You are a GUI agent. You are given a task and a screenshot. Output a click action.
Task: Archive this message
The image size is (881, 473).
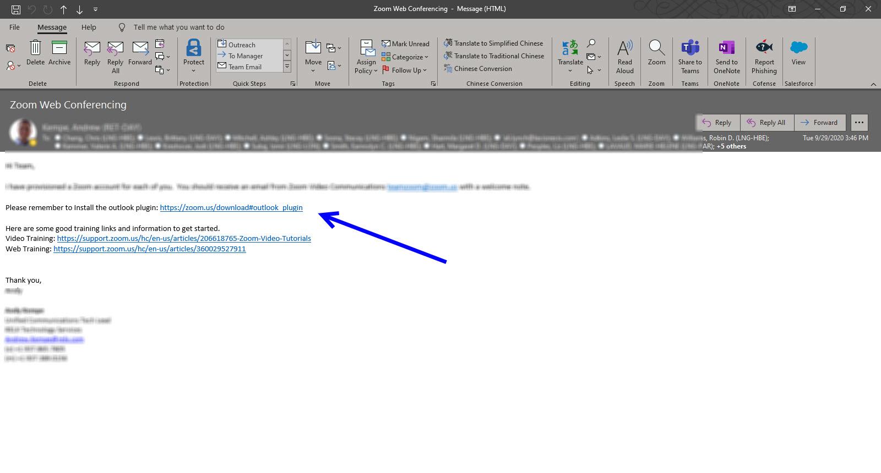(59, 53)
